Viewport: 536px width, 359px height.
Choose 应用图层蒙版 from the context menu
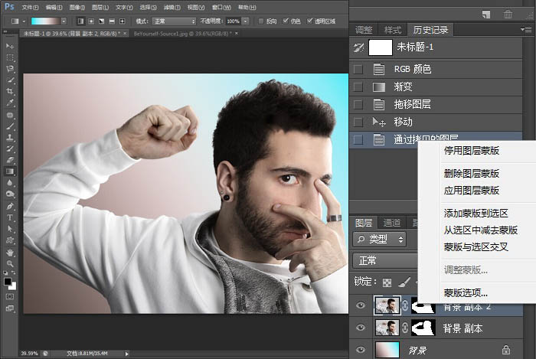click(x=472, y=190)
